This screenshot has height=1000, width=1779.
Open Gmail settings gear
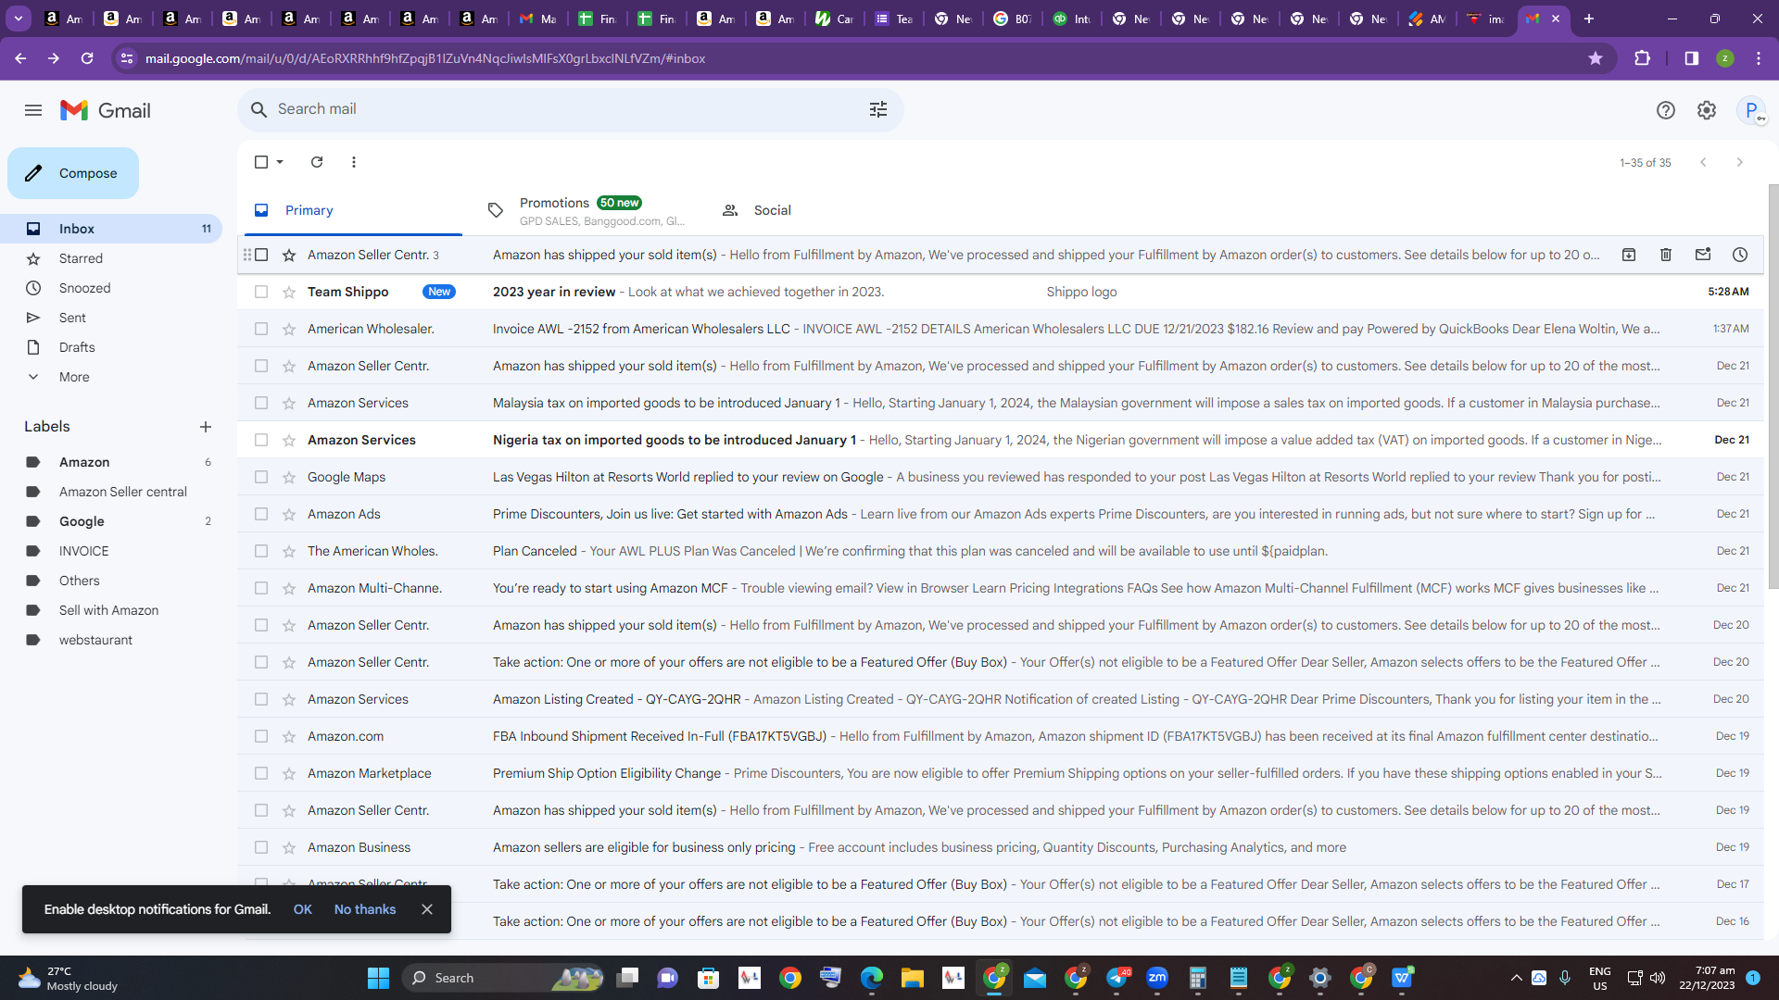1706,110
